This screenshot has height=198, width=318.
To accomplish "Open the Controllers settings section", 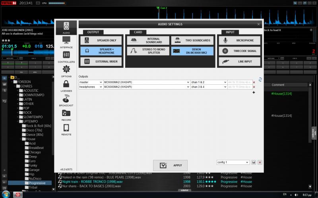I will 66,56.
